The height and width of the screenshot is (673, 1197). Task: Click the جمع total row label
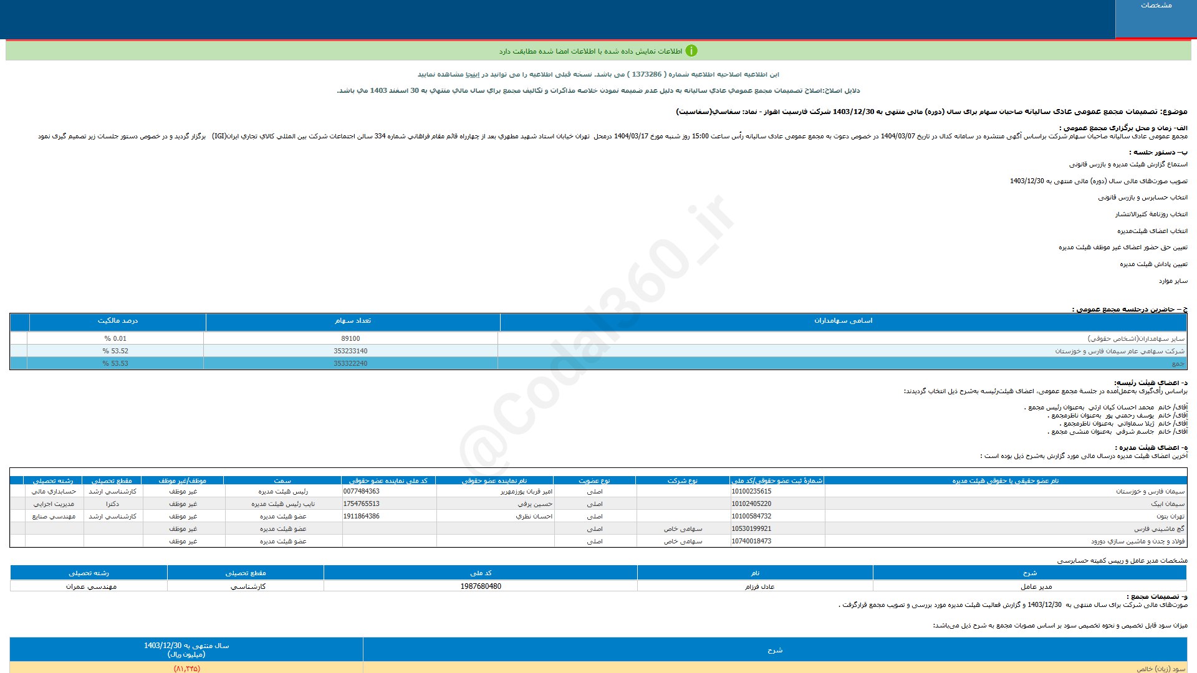[1178, 363]
